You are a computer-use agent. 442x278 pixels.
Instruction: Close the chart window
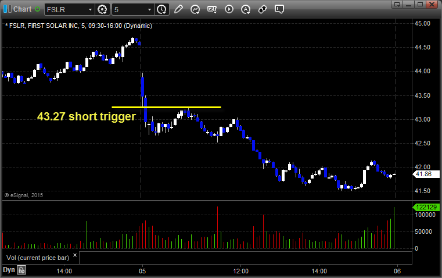click(x=432, y=4)
